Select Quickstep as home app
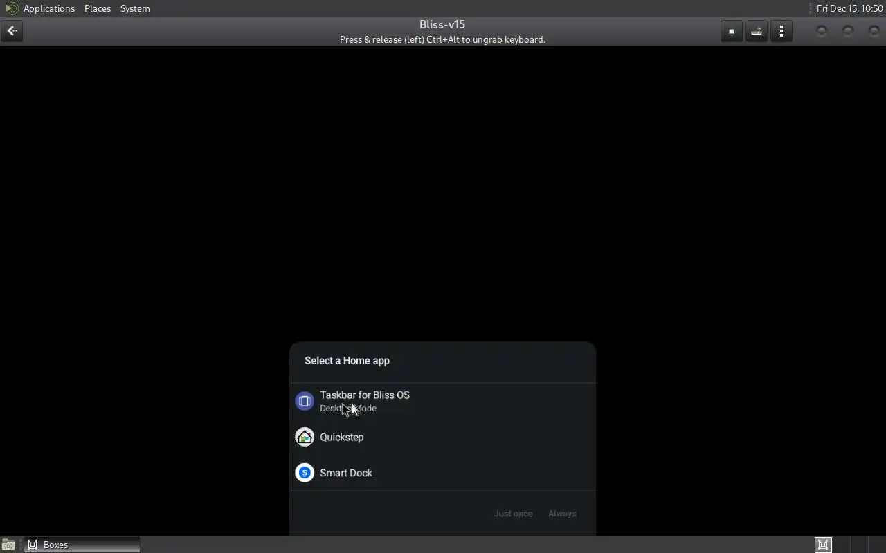 coord(443,437)
